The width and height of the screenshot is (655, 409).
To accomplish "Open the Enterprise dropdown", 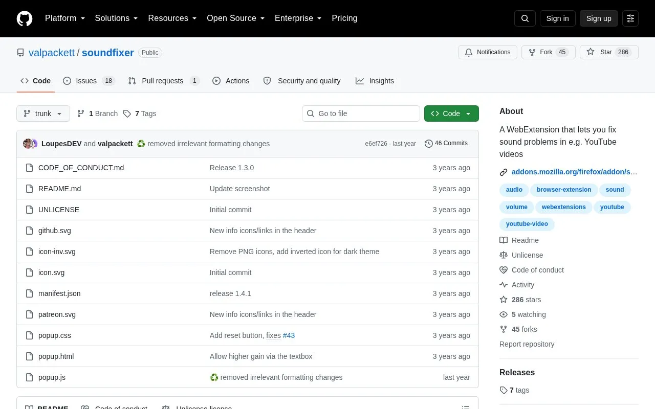I will [298, 18].
